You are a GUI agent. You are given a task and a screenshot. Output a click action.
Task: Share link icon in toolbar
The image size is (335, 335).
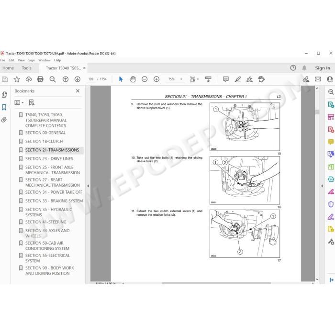306,79
